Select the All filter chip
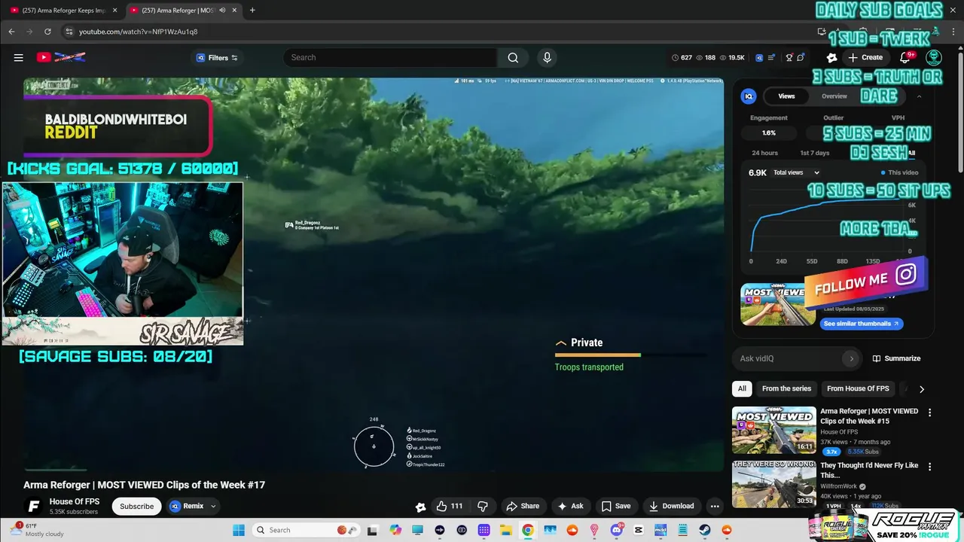Screen dimensions: 964x542 (742, 388)
